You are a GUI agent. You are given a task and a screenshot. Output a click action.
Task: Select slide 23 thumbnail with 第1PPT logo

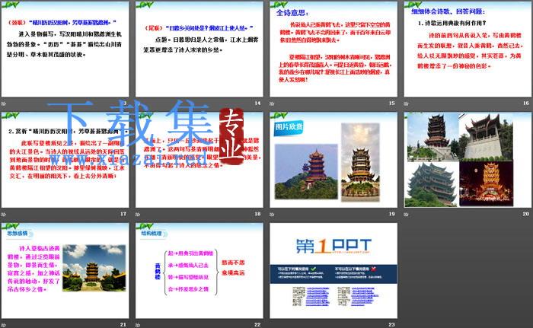[334, 271]
